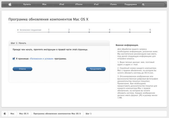
Task: Click the Шаг 1 breadcrumb item
Action: click(x=89, y=114)
